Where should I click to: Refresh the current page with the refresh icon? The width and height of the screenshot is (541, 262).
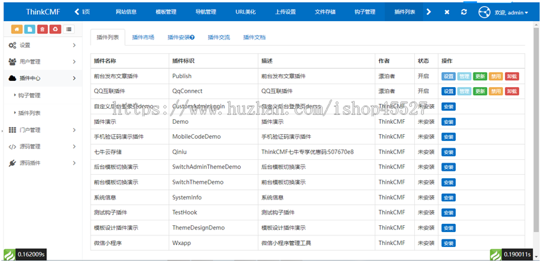click(464, 12)
